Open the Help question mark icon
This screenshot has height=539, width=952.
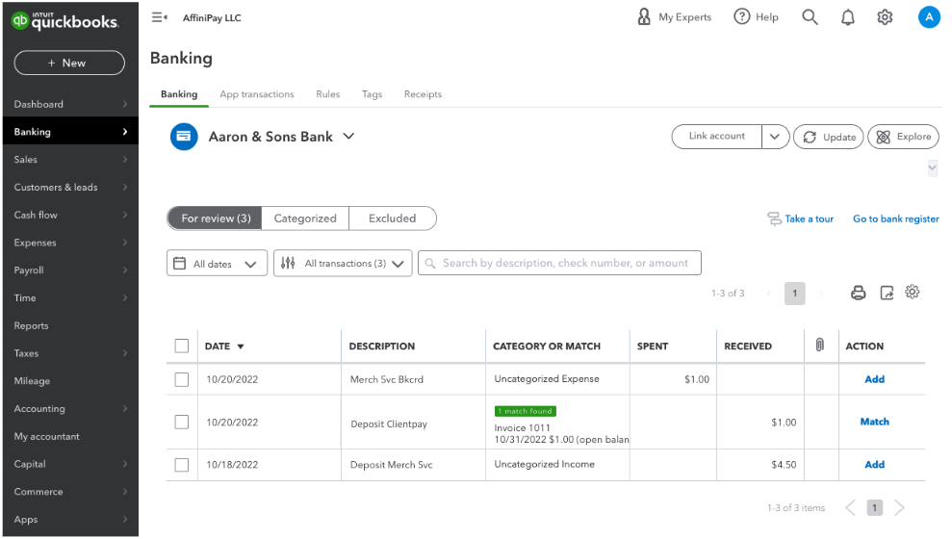click(x=741, y=17)
